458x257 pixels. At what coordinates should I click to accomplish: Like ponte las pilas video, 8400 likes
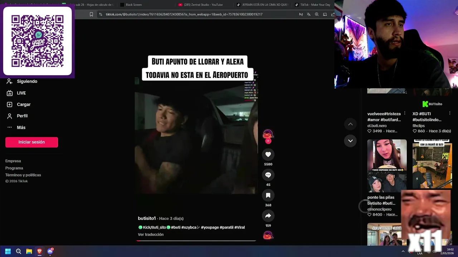[370, 215]
